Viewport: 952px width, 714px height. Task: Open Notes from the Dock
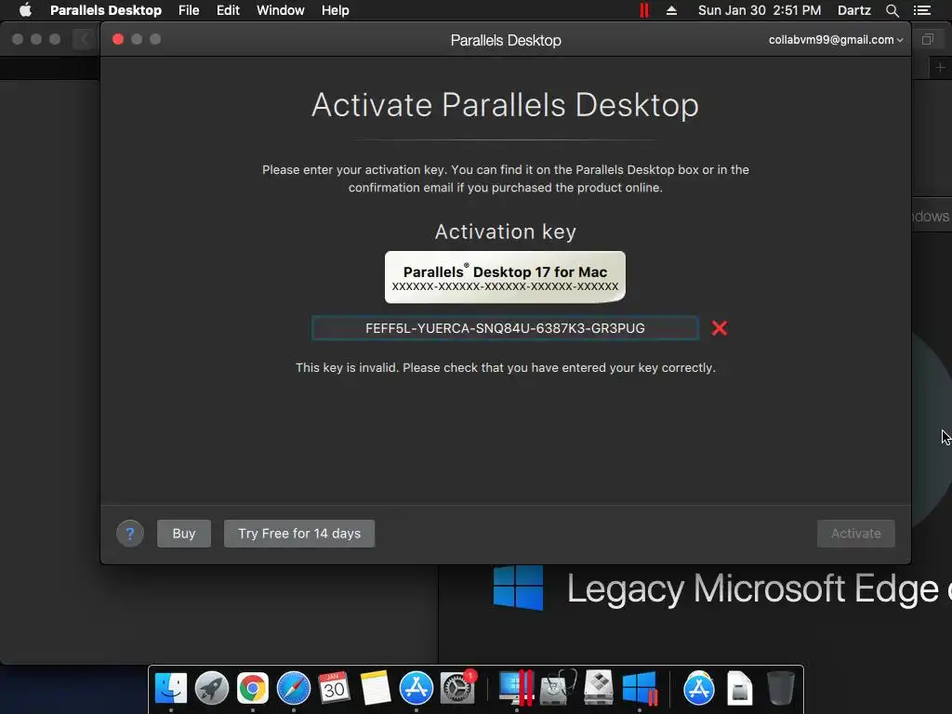coord(376,689)
